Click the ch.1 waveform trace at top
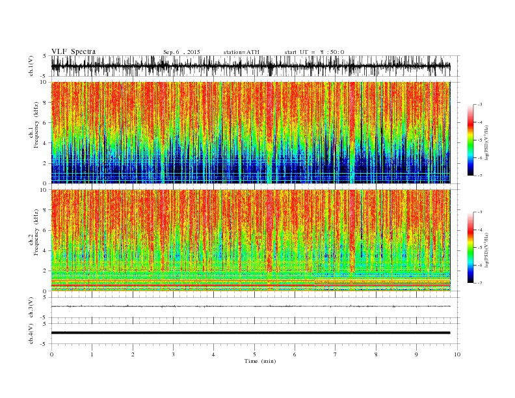The height and width of the screenshot is (398, 515). 250,66
